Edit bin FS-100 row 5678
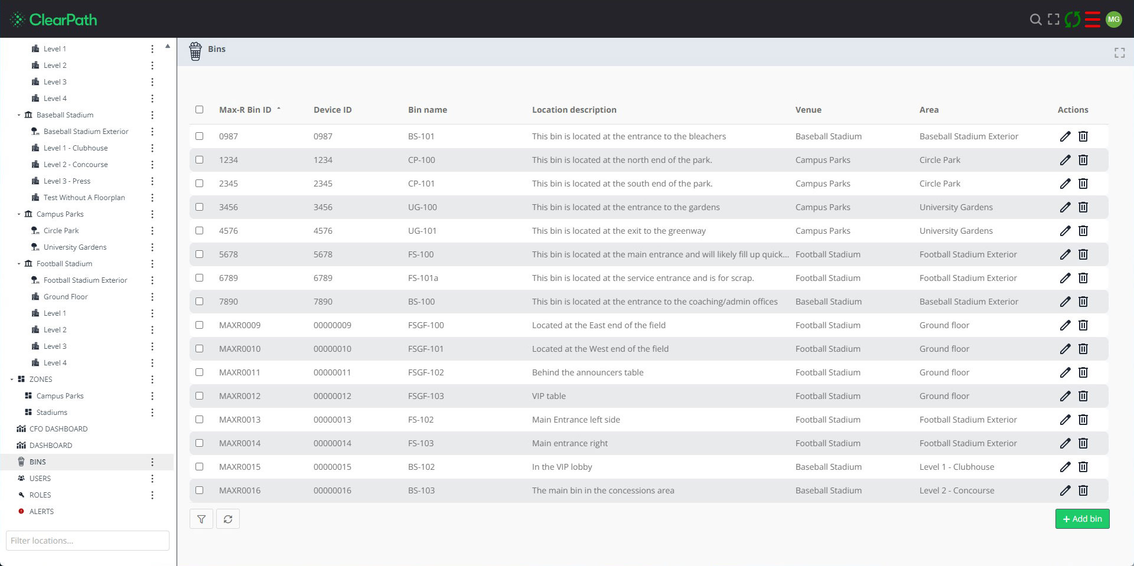Viewport: 1134px width, 566px height. (1065, 254)
